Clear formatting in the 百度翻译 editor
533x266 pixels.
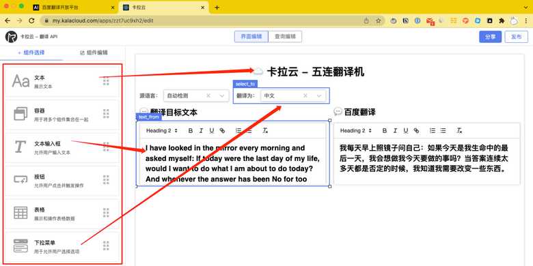(459, 131)
